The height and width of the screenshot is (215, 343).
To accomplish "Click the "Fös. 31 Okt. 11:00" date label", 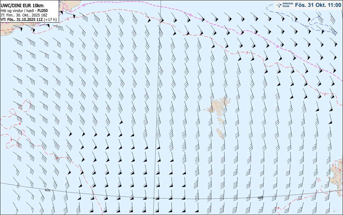I will coord(318,5).
